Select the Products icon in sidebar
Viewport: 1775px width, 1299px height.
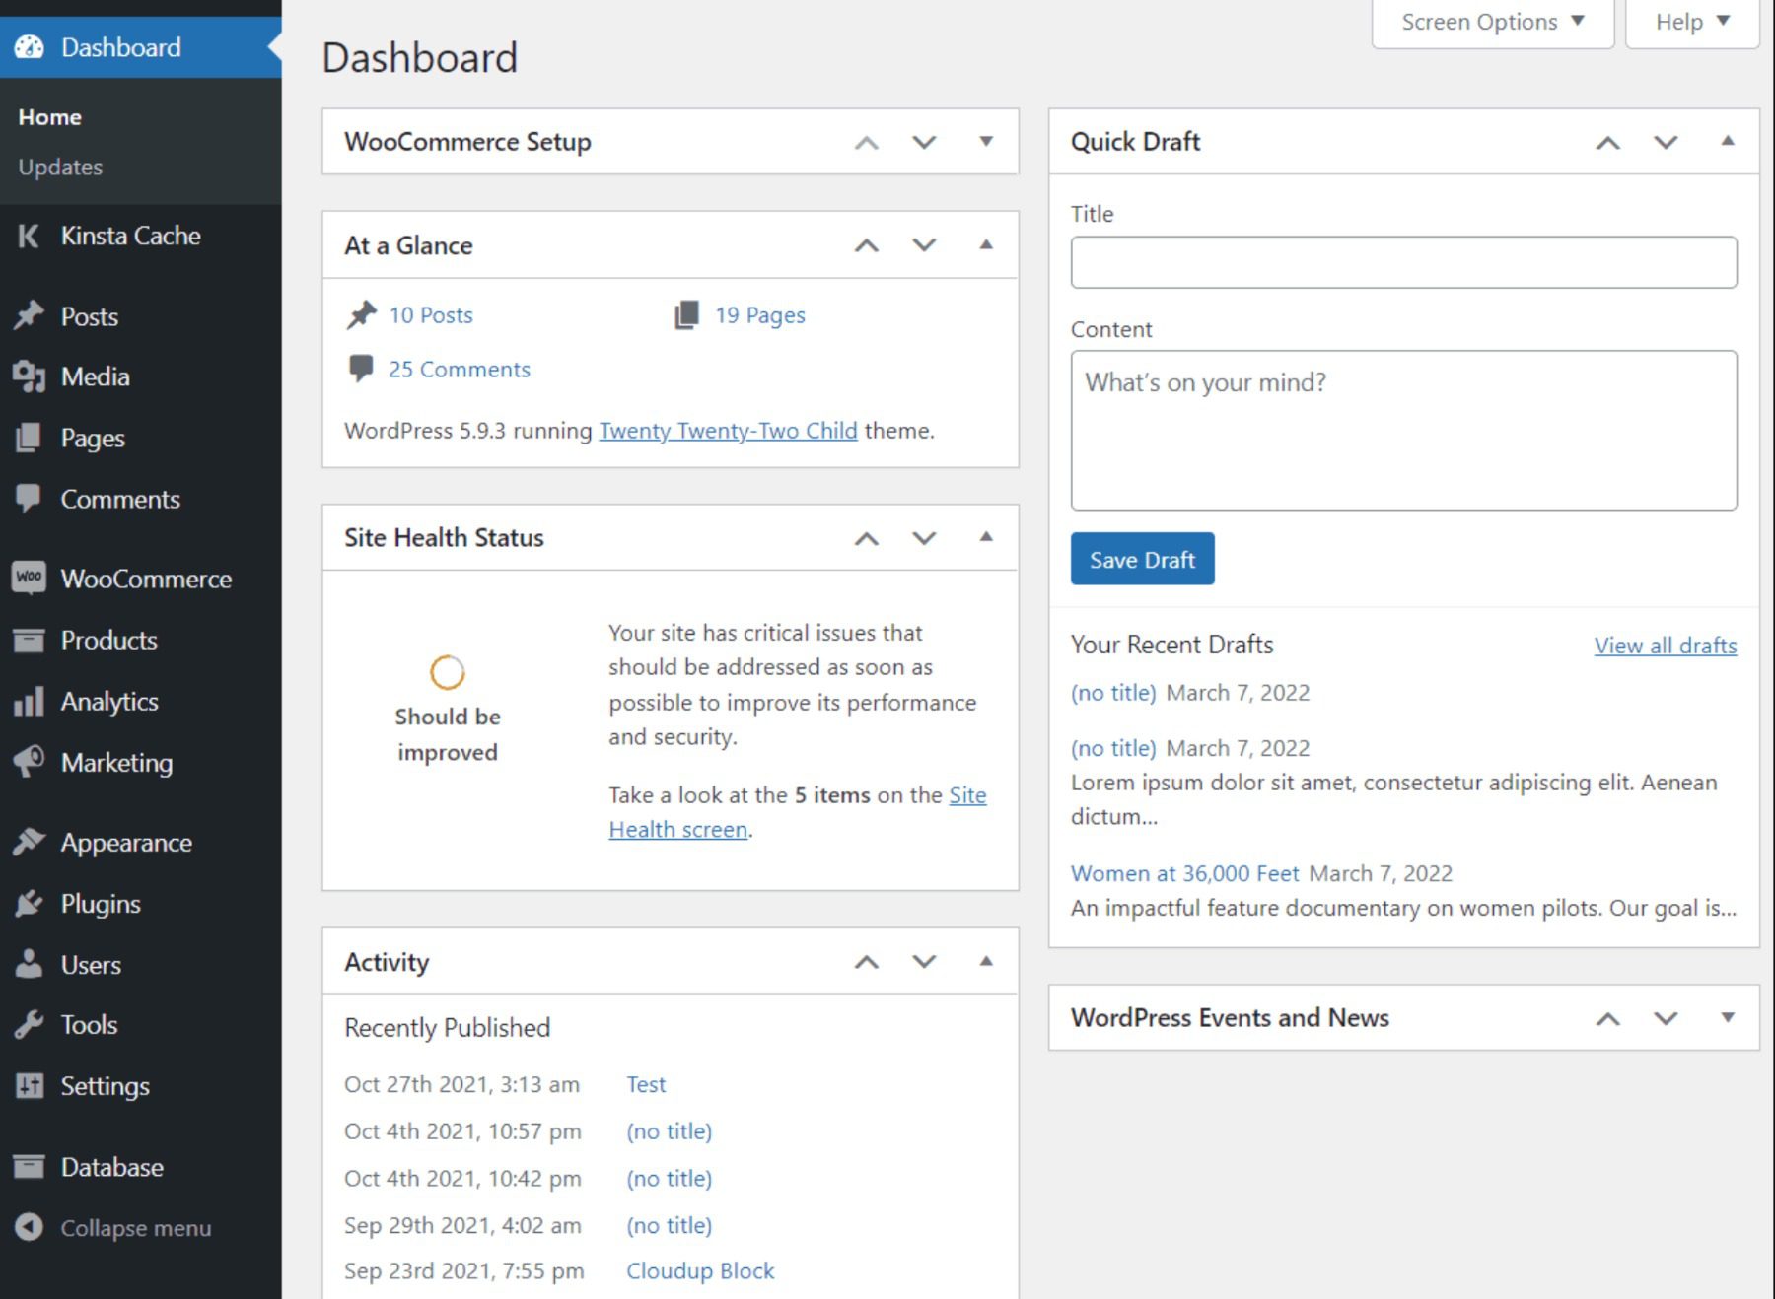pyautogui.click(x=30, y=640)
